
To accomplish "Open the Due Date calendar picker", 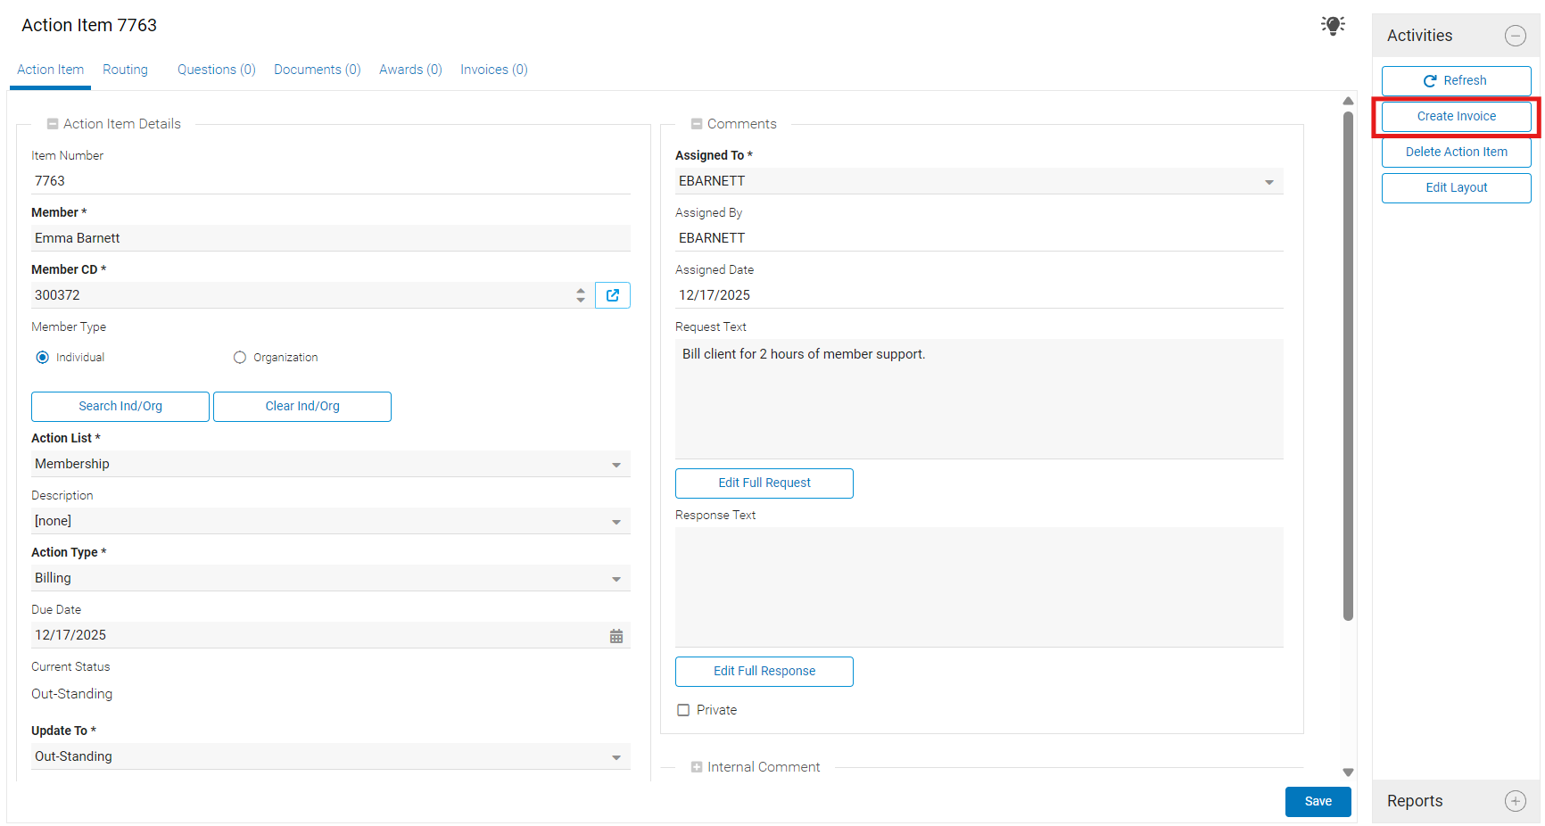I will tap(616, 636).
